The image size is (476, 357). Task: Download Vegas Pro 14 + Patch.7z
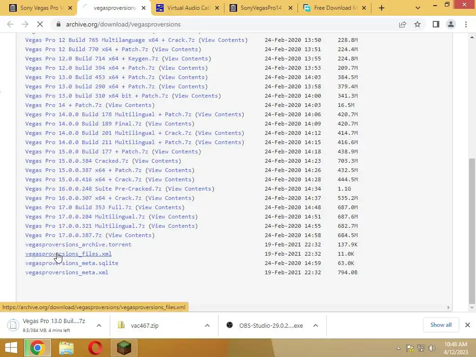tap(63, 105)
